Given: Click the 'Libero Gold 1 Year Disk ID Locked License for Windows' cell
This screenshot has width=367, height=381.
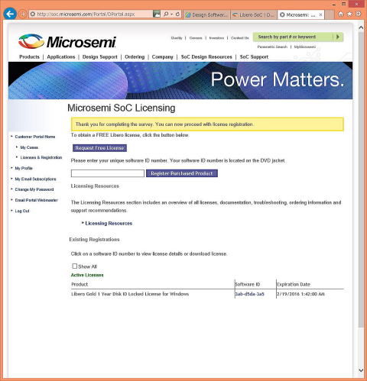Looking at the screenshot, I should tap(130, 294).
